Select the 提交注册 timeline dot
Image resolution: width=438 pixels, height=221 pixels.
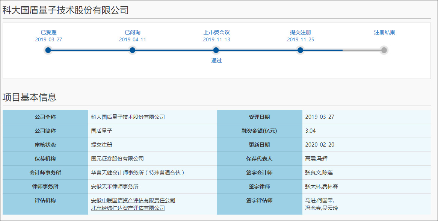point(300,50)
